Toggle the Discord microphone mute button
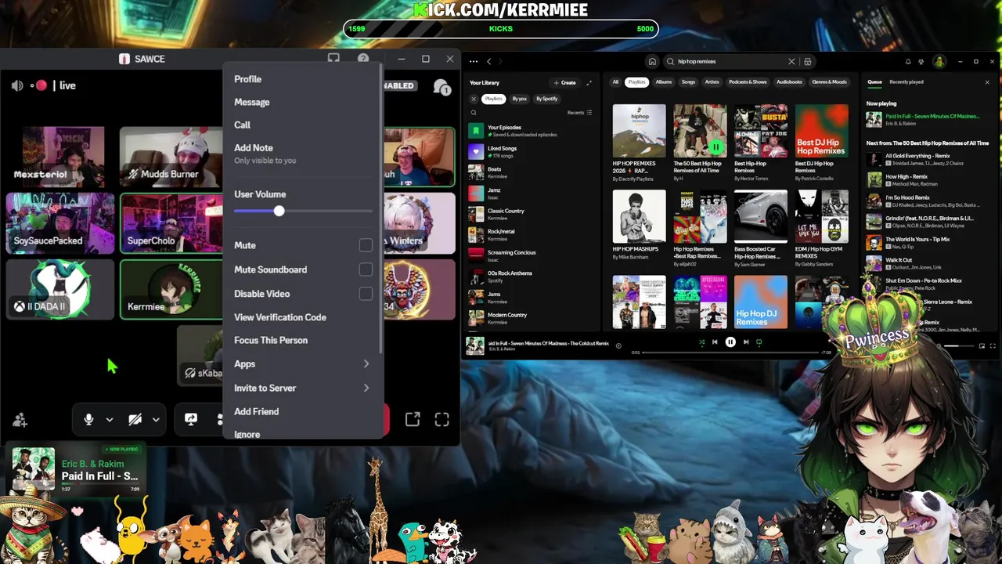 click(88, 420)
